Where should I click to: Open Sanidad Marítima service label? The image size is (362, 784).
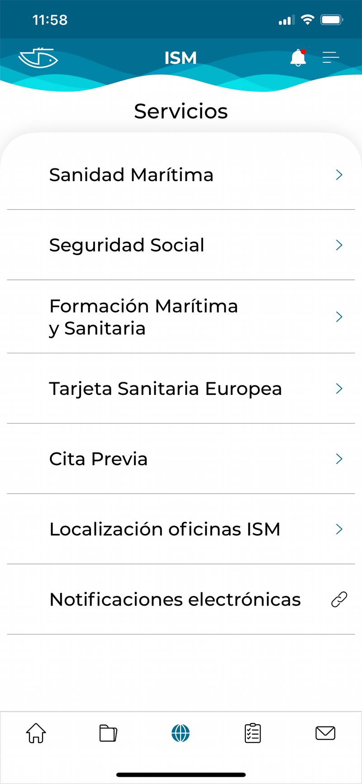click(131, 175)
